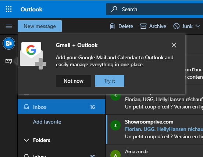203x157 pixels.
Task: Collapse the Folders section chevron
Action: point(26,140)
